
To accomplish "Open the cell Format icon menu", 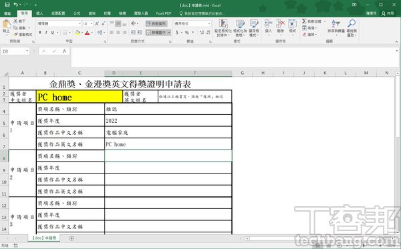I will click(292, 24).
